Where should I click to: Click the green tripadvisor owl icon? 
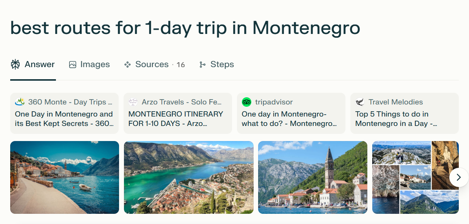pyautogui.click(x=246, y=102)
